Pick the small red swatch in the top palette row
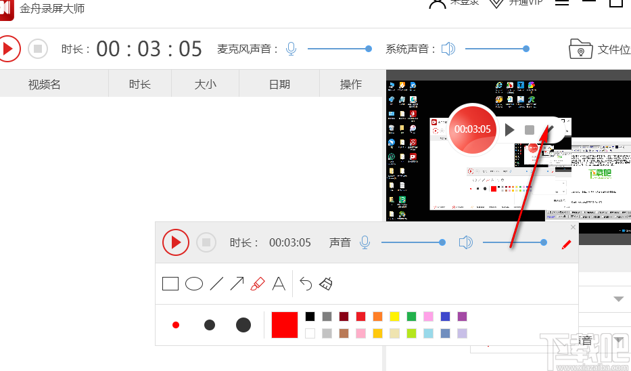The image size is (631, 371). click(360, 316)
